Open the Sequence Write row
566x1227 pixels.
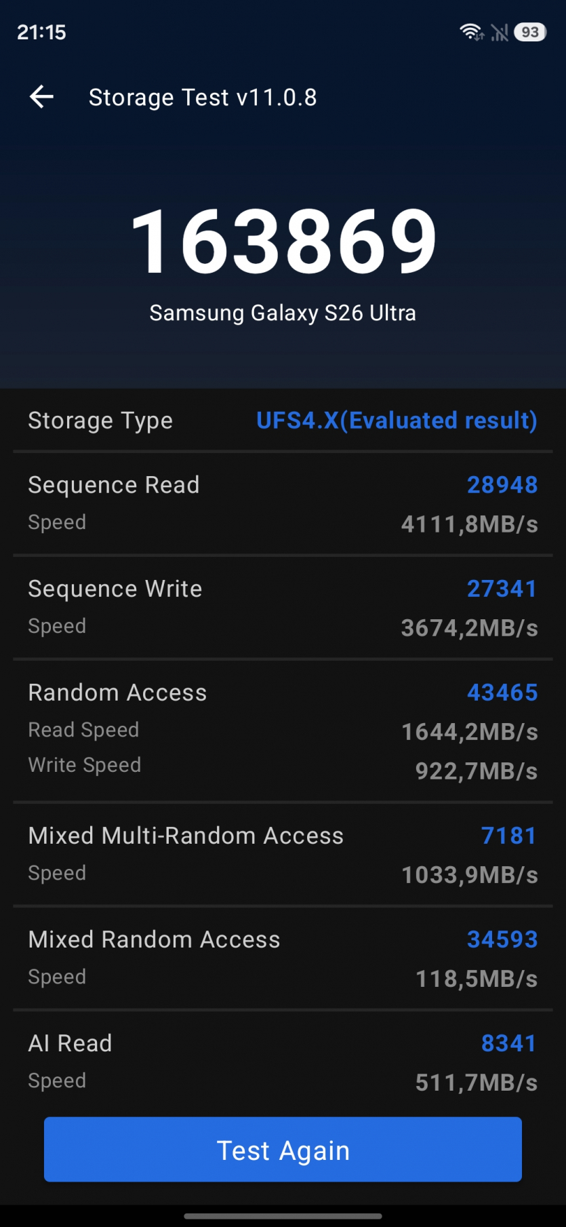coord(283,607)
